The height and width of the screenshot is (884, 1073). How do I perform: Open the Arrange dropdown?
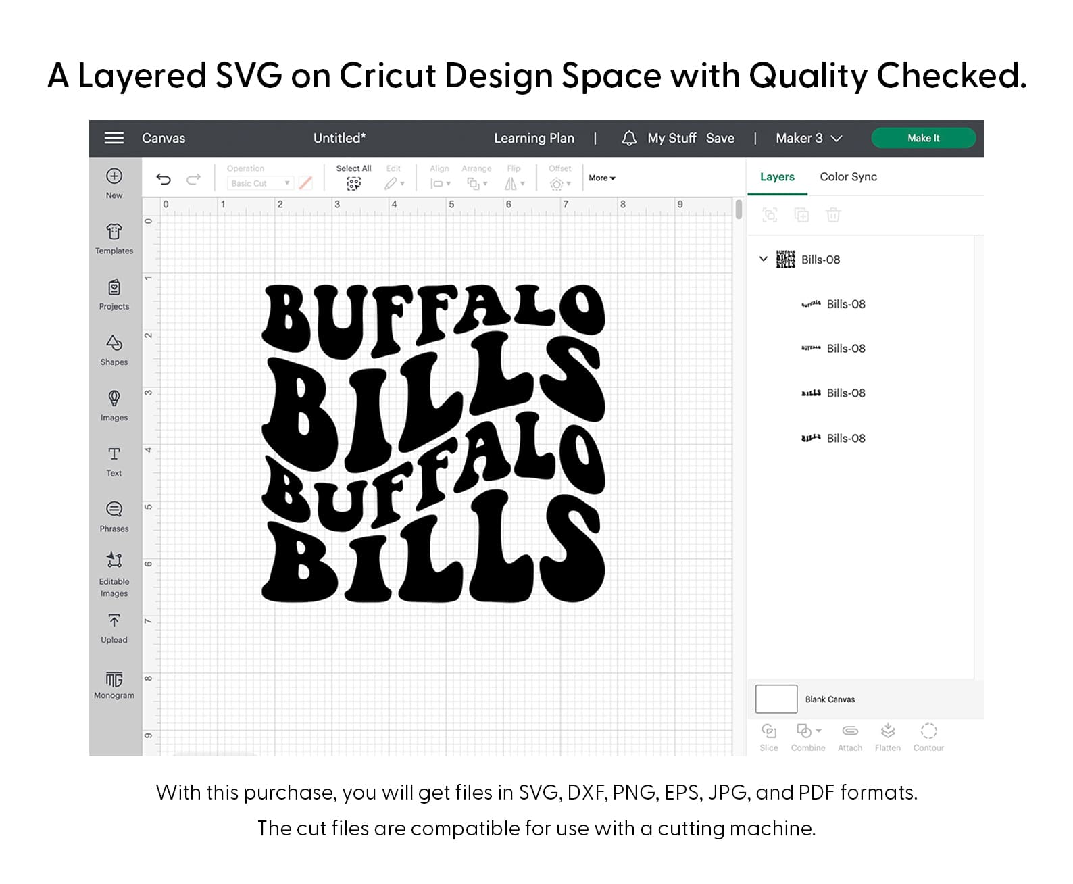pos(477,183)
